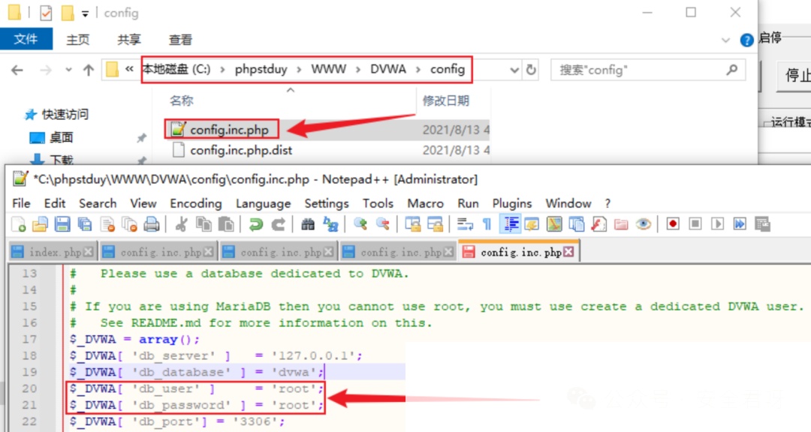This screenshot has height=432, width=811.
Task: Click the Synchronize horizontal scrolling icon
Action: pos(435,224)
